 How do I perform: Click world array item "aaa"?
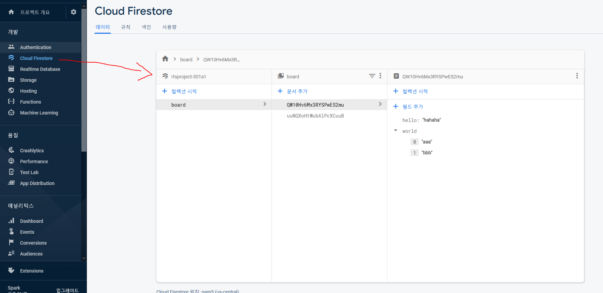point(427,142)
